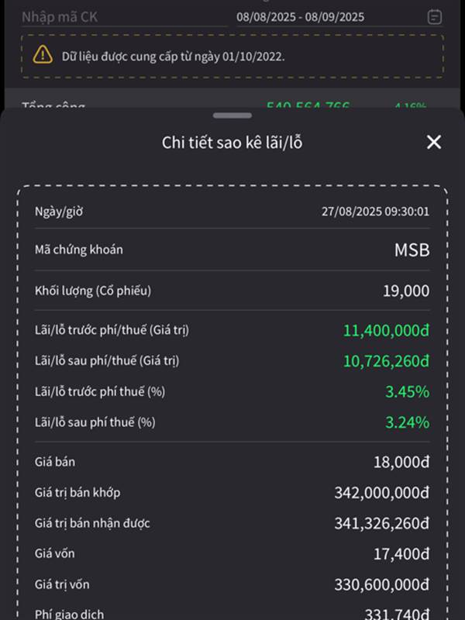Open the calendar date picker icon
Viewport: 465px width, 620px height.
pyautogui.click(x=435, y=17)
